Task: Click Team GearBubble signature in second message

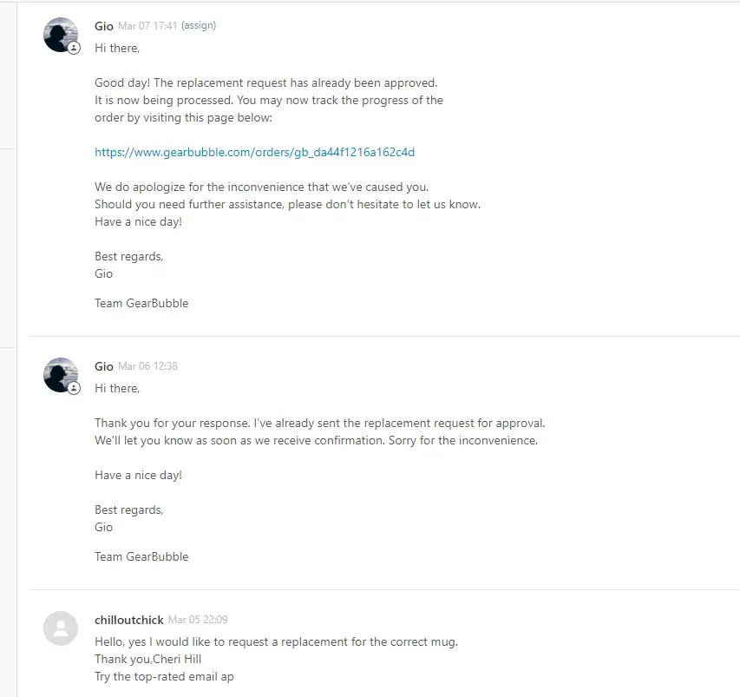Action: tap(141, 556)
